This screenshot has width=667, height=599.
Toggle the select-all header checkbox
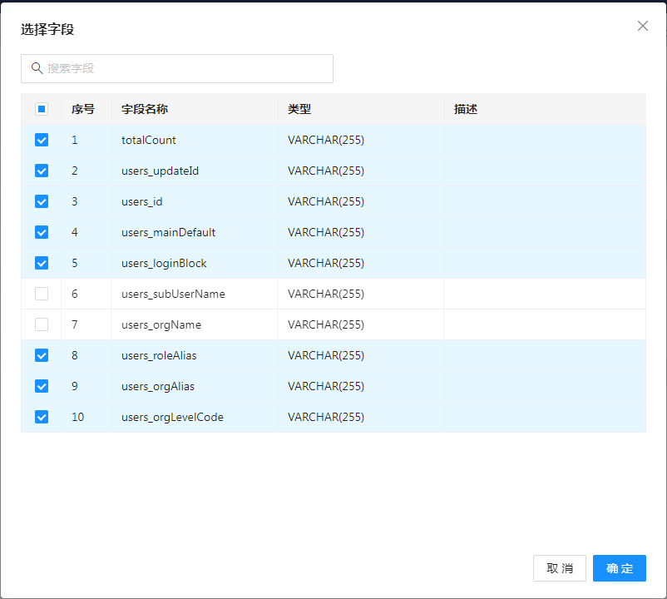(42, 109)
